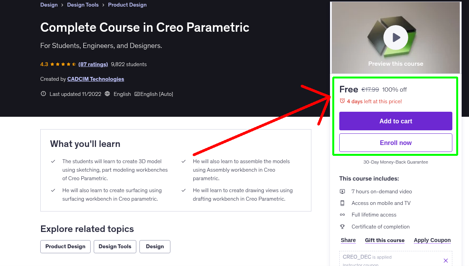The height and width of the screenshot is (266, 469).
Task: Click Enroll now
Action: 395,142
